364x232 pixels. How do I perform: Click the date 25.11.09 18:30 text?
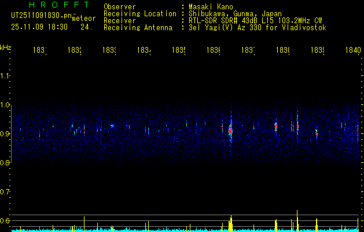click(x=39, y=27)
